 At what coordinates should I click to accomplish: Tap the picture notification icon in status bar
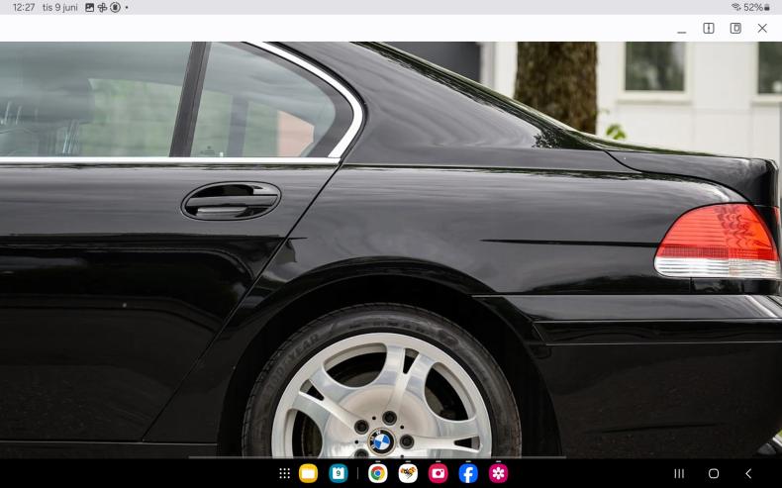(x=90, y=8)
